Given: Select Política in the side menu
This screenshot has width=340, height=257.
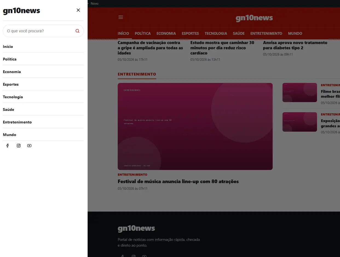Looking at the screenshot, I should tap(43, 59).
